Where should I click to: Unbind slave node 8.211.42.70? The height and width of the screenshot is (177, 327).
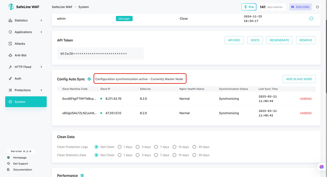(305, 99)
